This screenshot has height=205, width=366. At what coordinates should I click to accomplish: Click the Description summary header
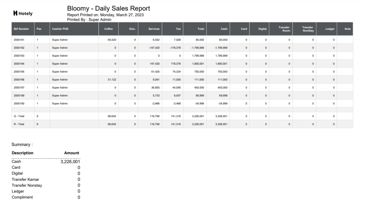click(23, 153)
